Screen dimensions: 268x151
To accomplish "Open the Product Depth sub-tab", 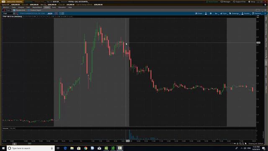I will pos(34,10).
